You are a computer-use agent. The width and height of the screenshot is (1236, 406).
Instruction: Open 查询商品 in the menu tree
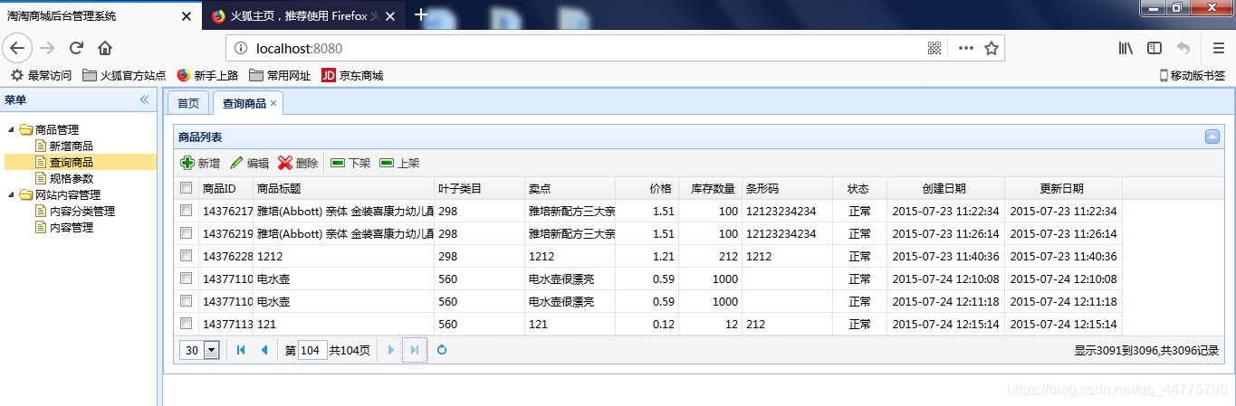(71, 162)
